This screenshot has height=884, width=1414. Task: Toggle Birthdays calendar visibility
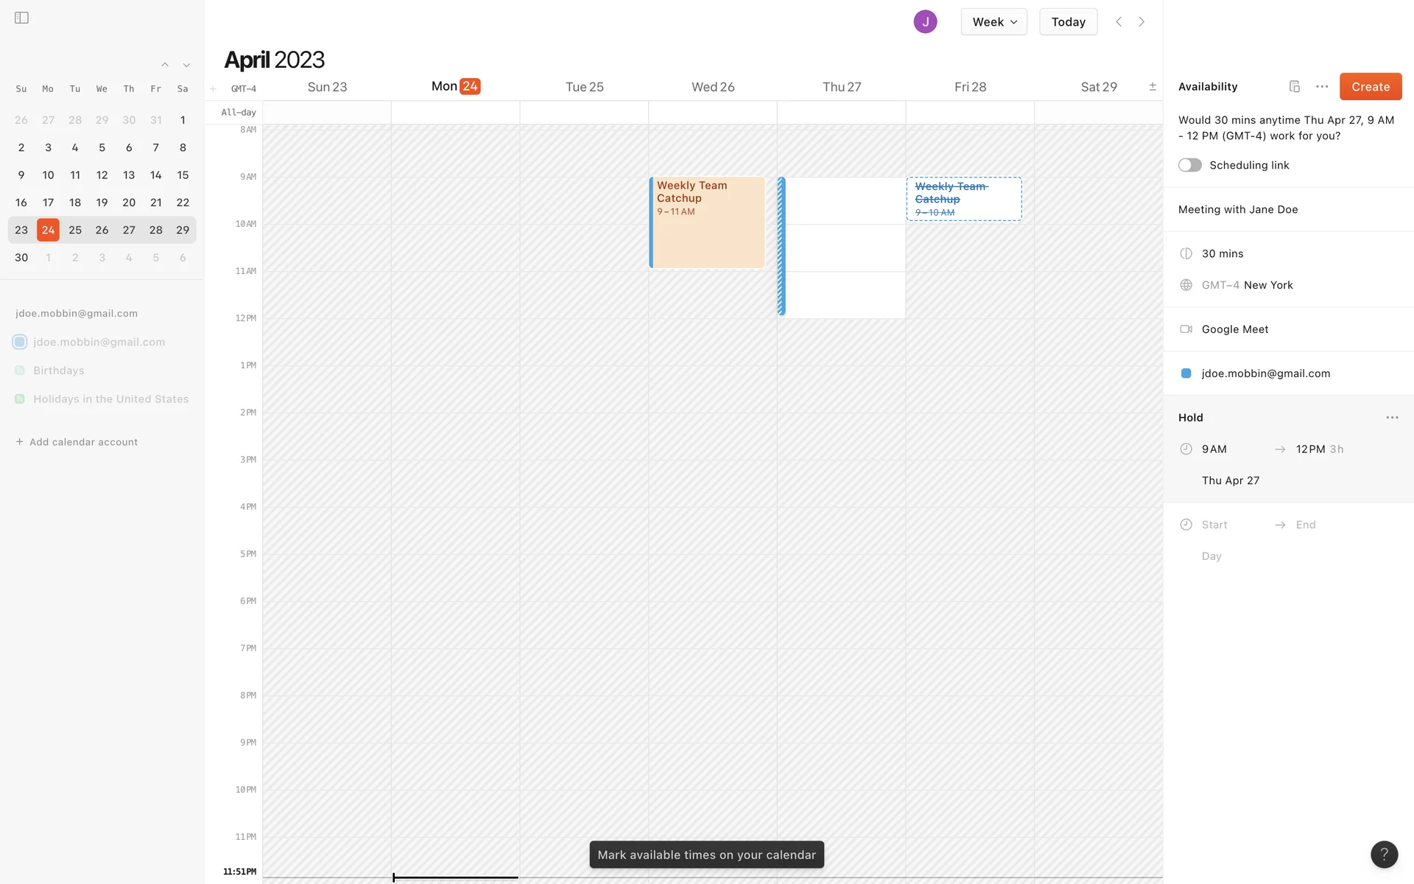coord(20,371)
